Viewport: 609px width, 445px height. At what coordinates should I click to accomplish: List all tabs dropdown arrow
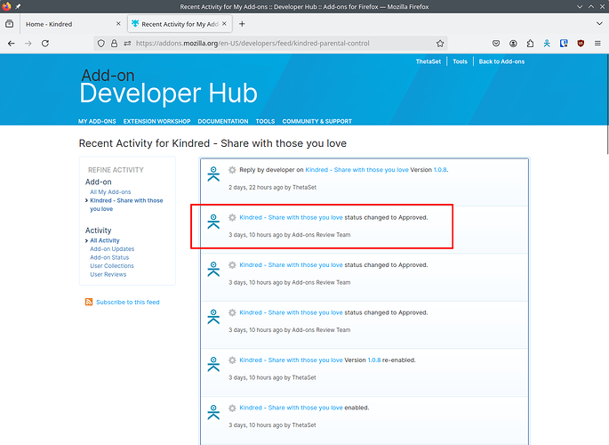(599, 24)
